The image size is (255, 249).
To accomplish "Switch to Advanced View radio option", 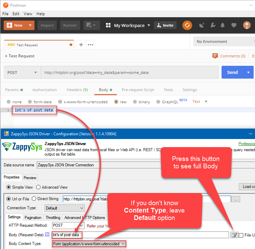I will pyautogui.click(x=39, y=187).
